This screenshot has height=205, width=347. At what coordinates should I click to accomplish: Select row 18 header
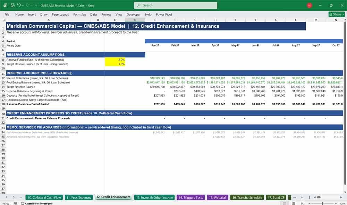tap(3, 104)
